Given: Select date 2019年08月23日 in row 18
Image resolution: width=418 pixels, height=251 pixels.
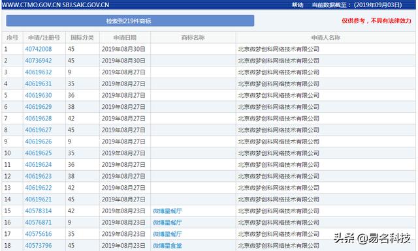Looking at the screenshot, I should [x=123, y=246].
